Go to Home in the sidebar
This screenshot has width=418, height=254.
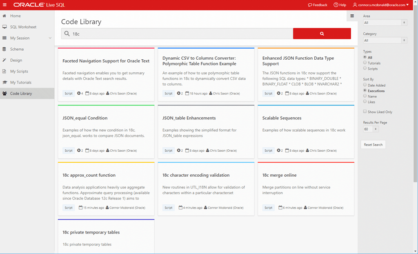pyautogui.click(x=27, y=16)
